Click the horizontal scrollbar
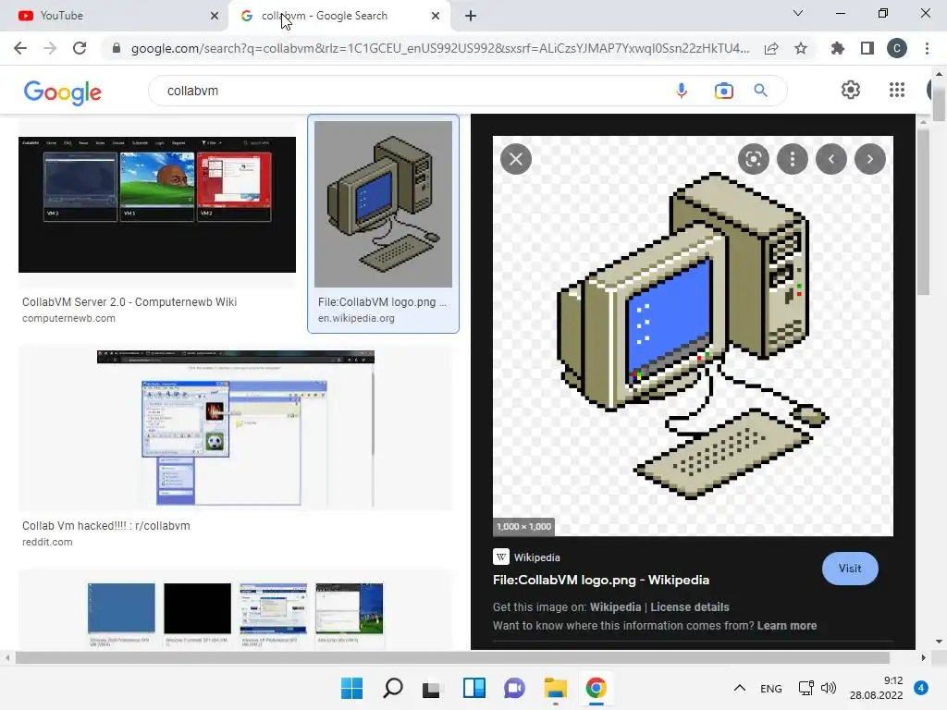 coord(451,657)
